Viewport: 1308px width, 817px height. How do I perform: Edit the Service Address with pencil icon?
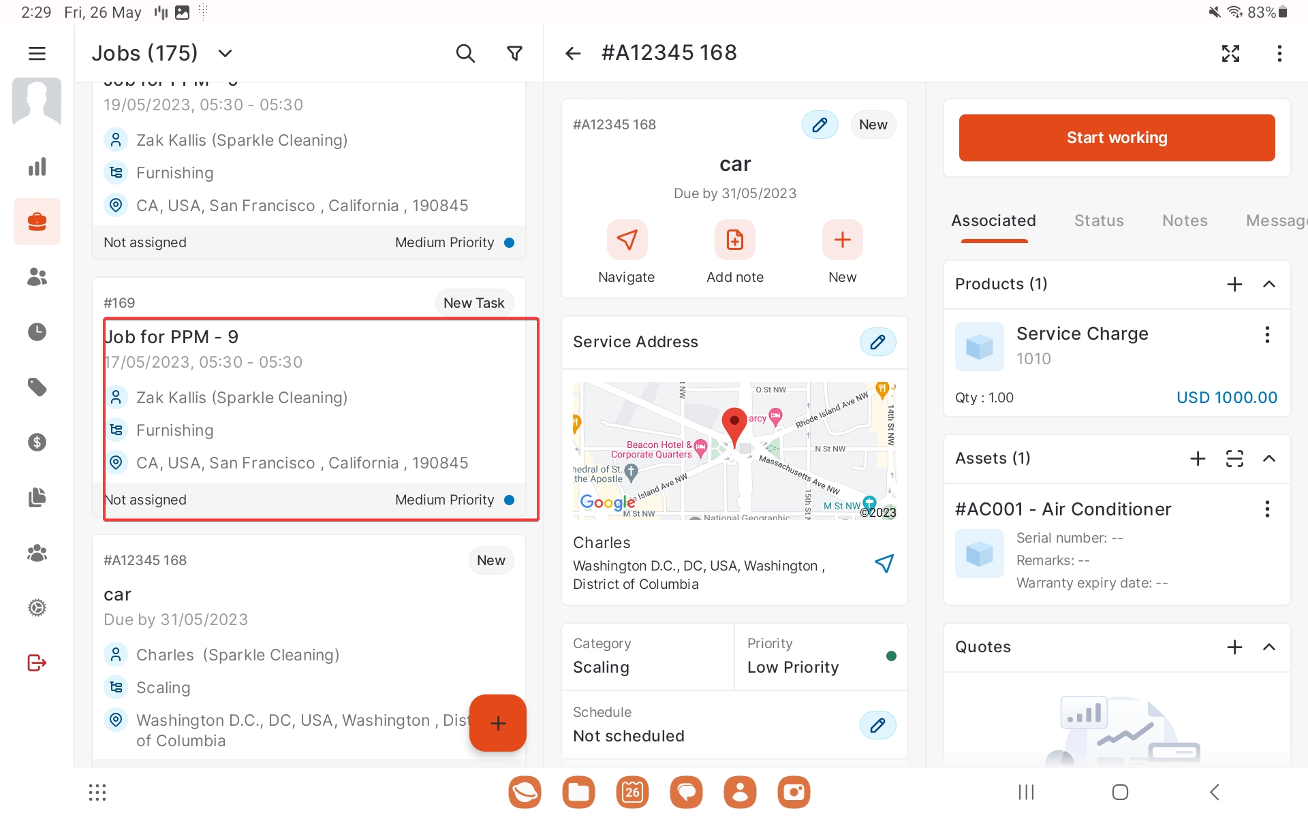pyautogui.click(x=877, y=342)
